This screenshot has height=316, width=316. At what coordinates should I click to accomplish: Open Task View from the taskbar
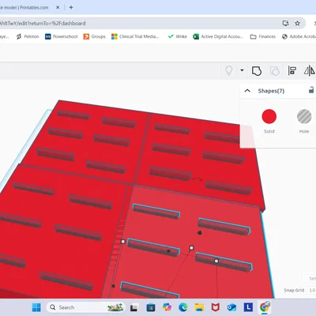click(134, 307)
